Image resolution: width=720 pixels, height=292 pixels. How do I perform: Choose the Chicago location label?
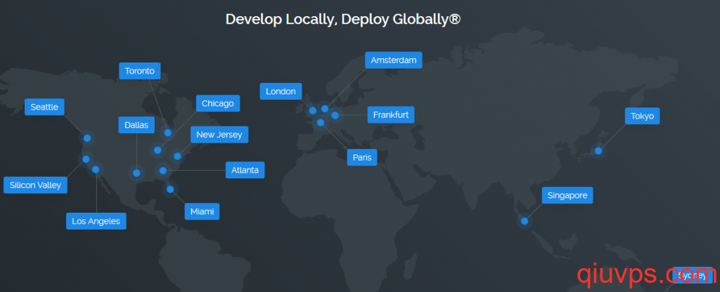[218, 103]
